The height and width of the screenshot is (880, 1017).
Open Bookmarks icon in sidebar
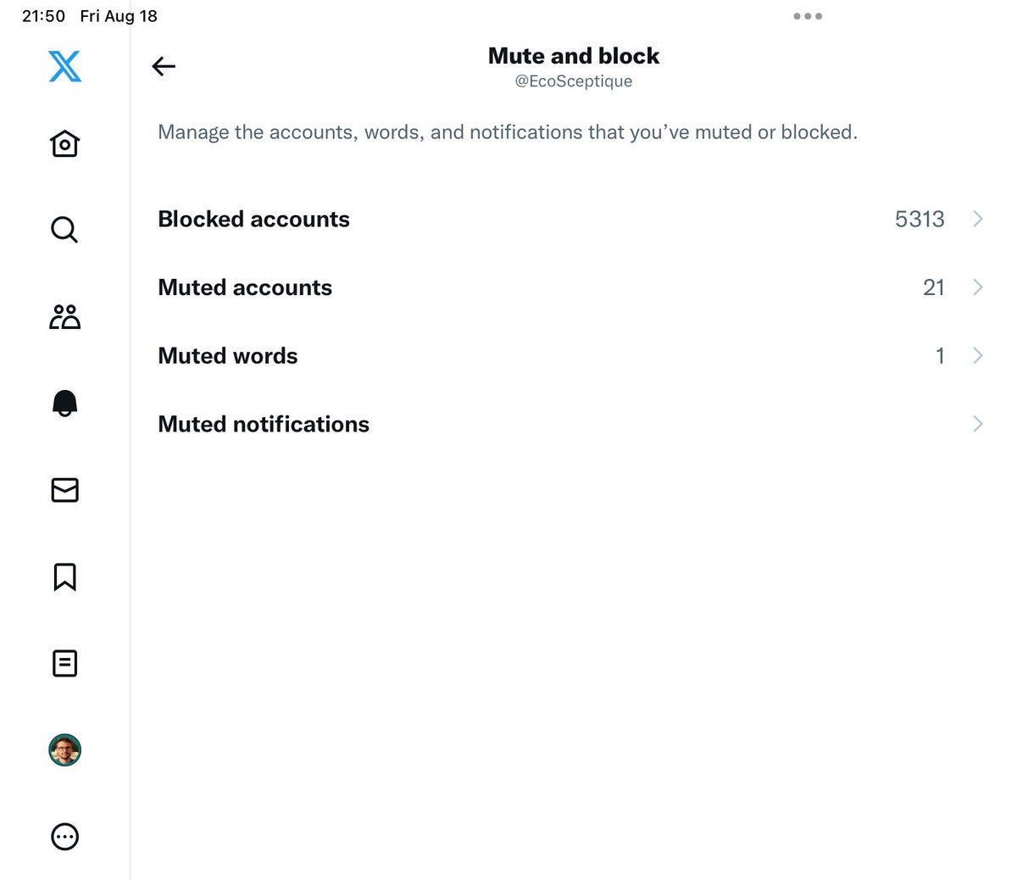[x=64, y=576]
